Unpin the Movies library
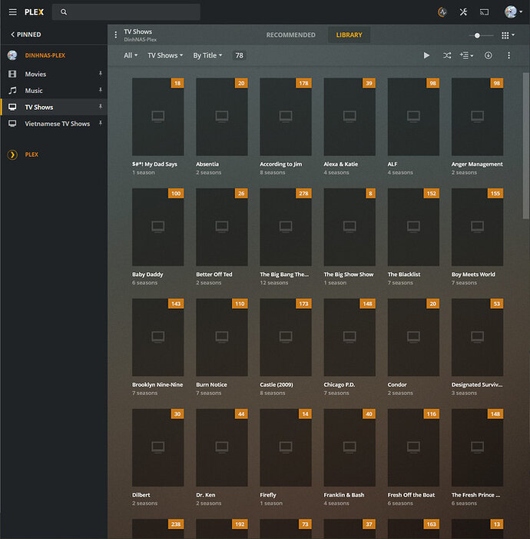This screenshot has width=530, height=539. pyautogui.click(x=100, y=74)
